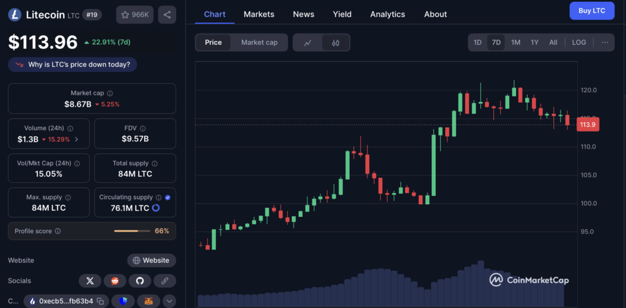Open the Chart tab
626x308 pixels.
pyautogui.click(x=215, y=15)
